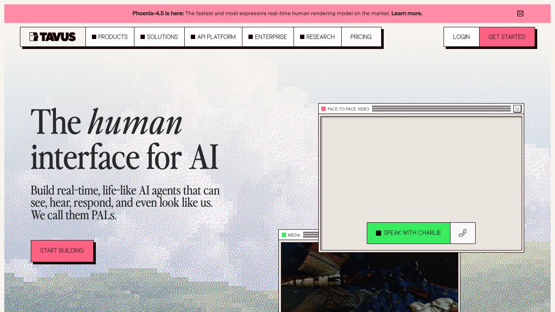Expand the API Platform menu
The height and width of the screenshot is (312, 555).
click(x=213, y=37)
